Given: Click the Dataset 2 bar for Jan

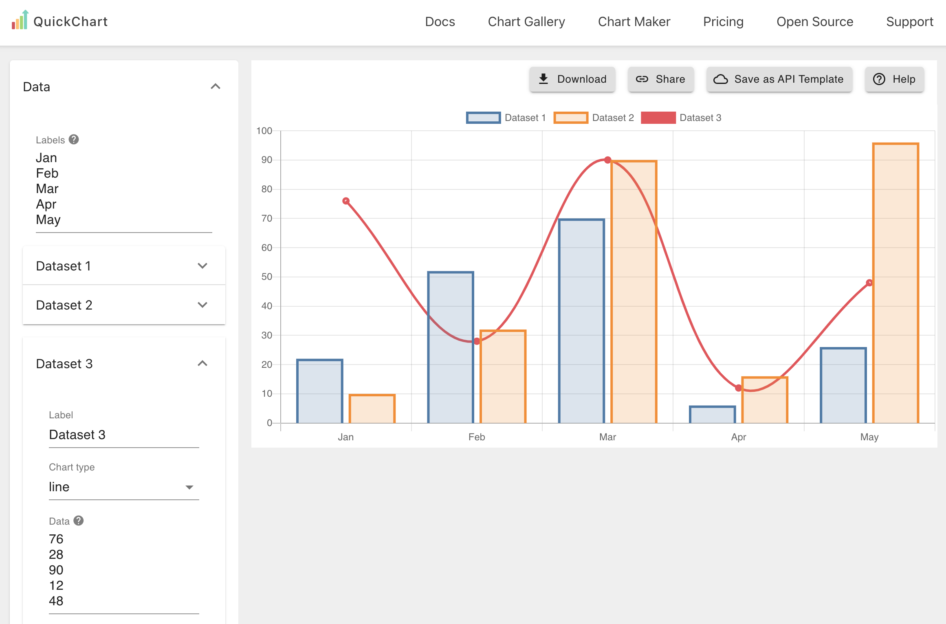Looking at the screenshot, I should click(x=372, y=409).
